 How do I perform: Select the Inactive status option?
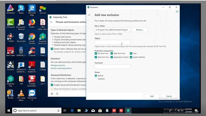[96, 79]
